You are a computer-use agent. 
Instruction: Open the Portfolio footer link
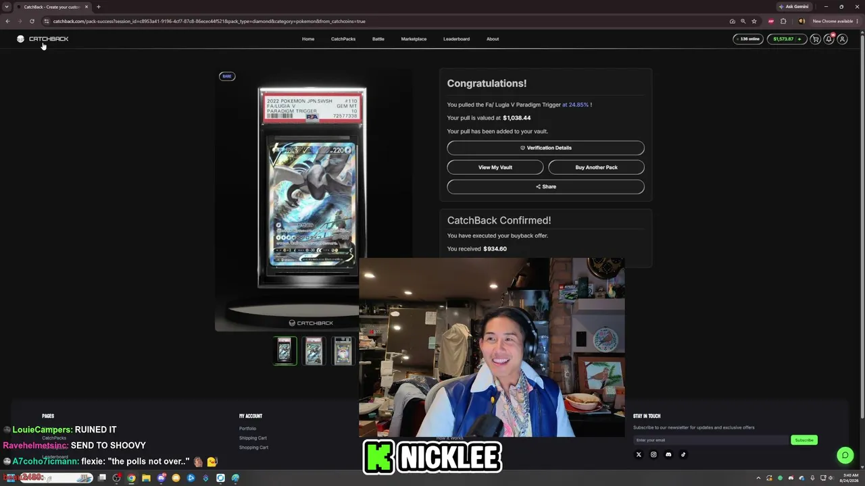tap(247, 429)
